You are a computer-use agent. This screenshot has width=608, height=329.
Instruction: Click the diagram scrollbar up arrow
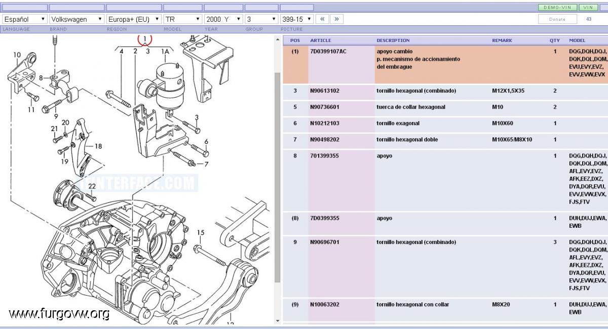pos(277,40)
